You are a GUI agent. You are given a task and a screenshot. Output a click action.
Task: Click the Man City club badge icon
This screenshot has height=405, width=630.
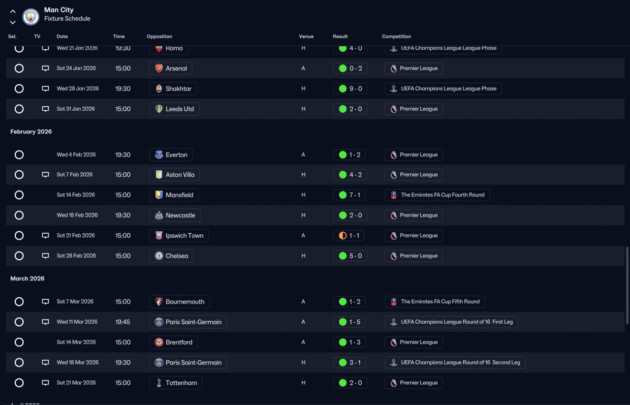(x=31, y=17)
